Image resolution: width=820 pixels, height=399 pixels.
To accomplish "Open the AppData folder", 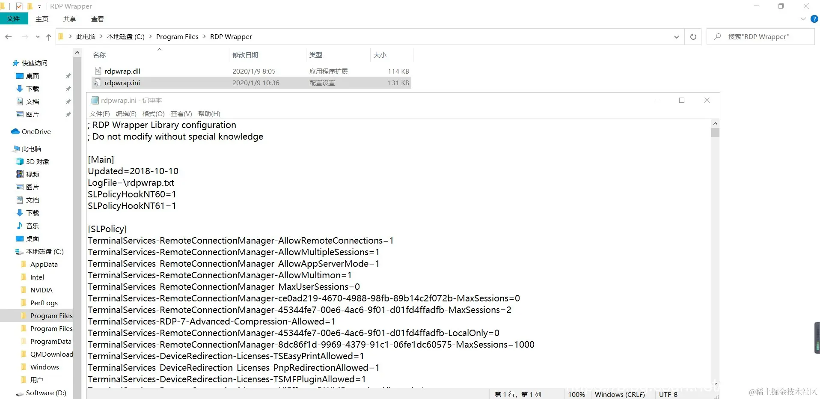I will tap(44, 265).
